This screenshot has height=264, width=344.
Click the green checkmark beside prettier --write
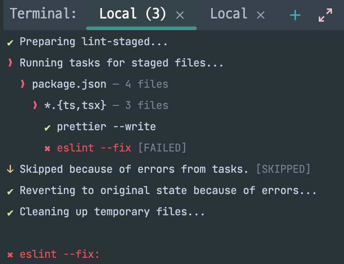pos(47,128)
